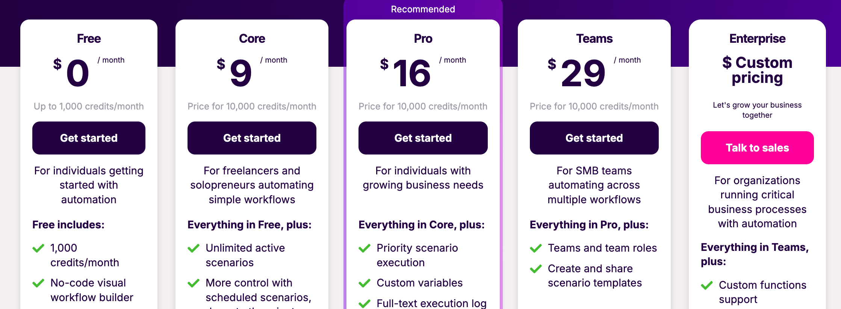The image size is (841, 309).
Task: Click checkmark beside Full-text execution log
Action: tap(365, 304)
